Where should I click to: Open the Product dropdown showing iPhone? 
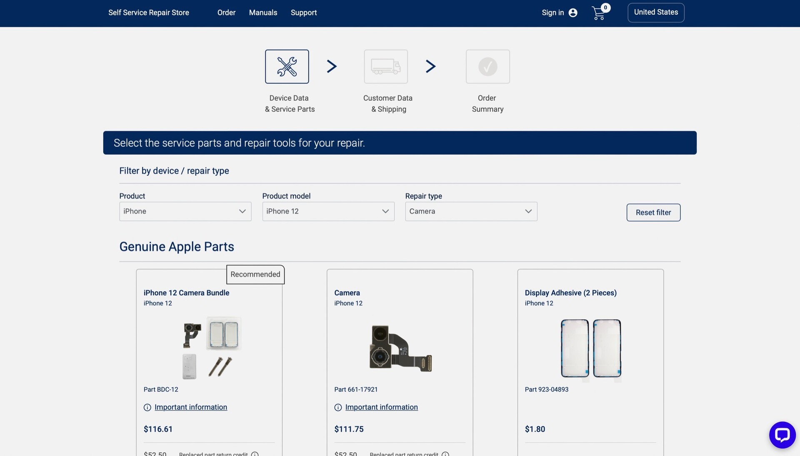point(185,211)
